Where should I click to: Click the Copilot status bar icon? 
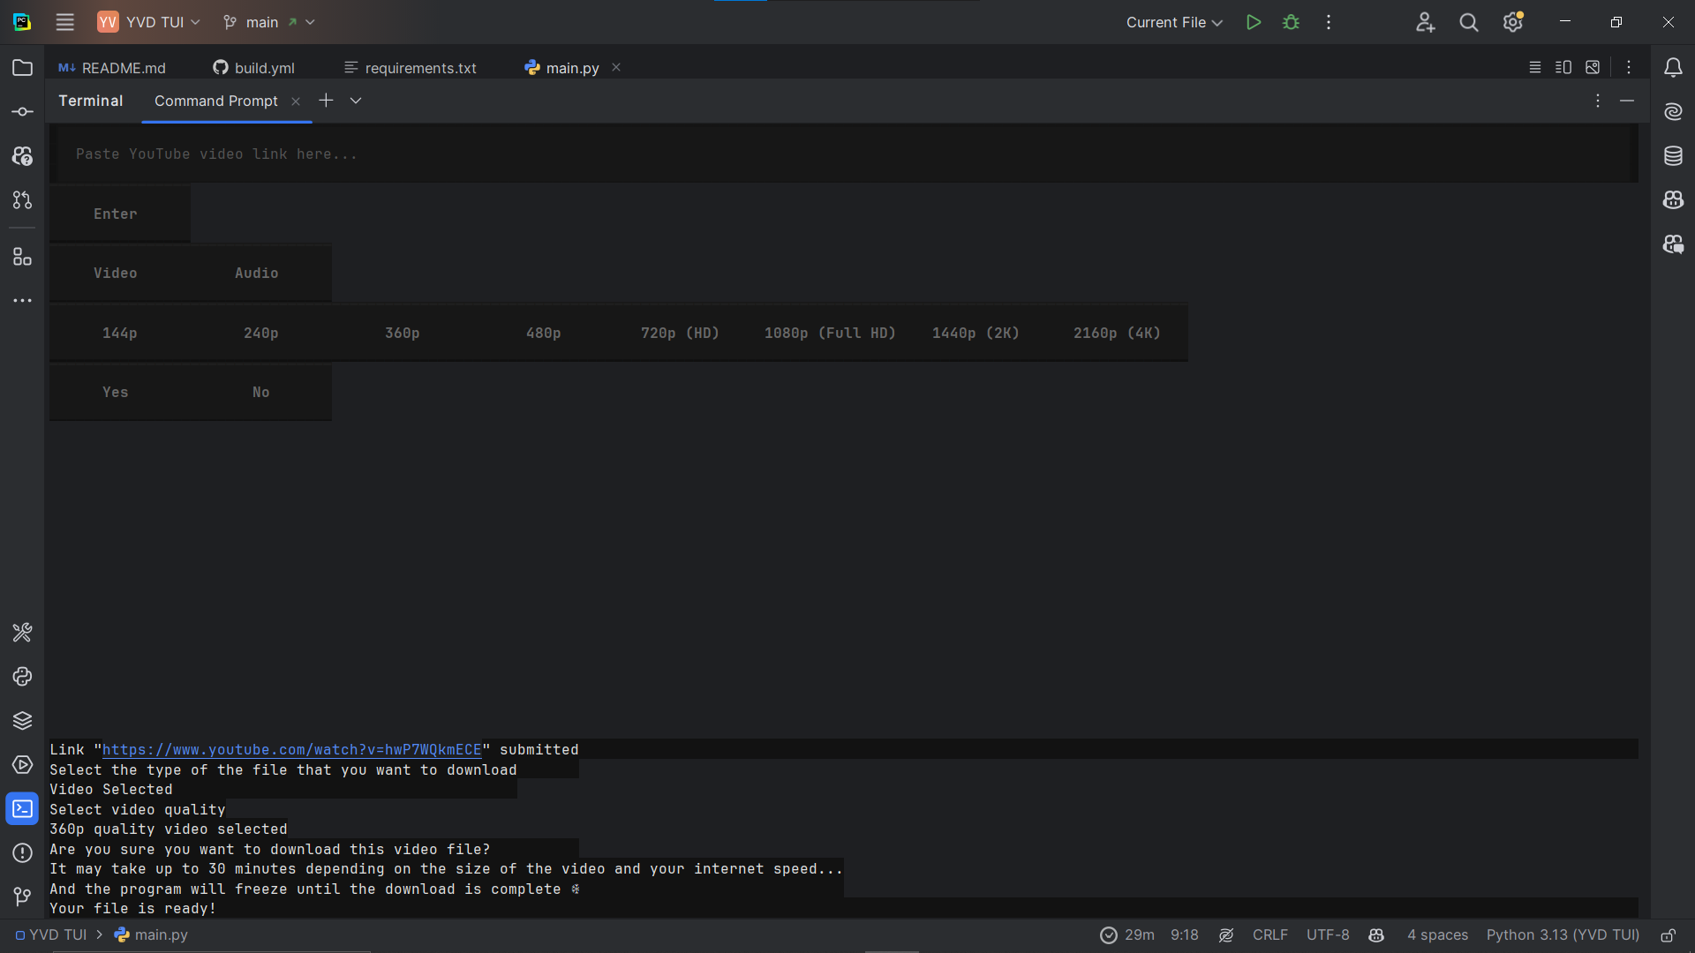1376,935
